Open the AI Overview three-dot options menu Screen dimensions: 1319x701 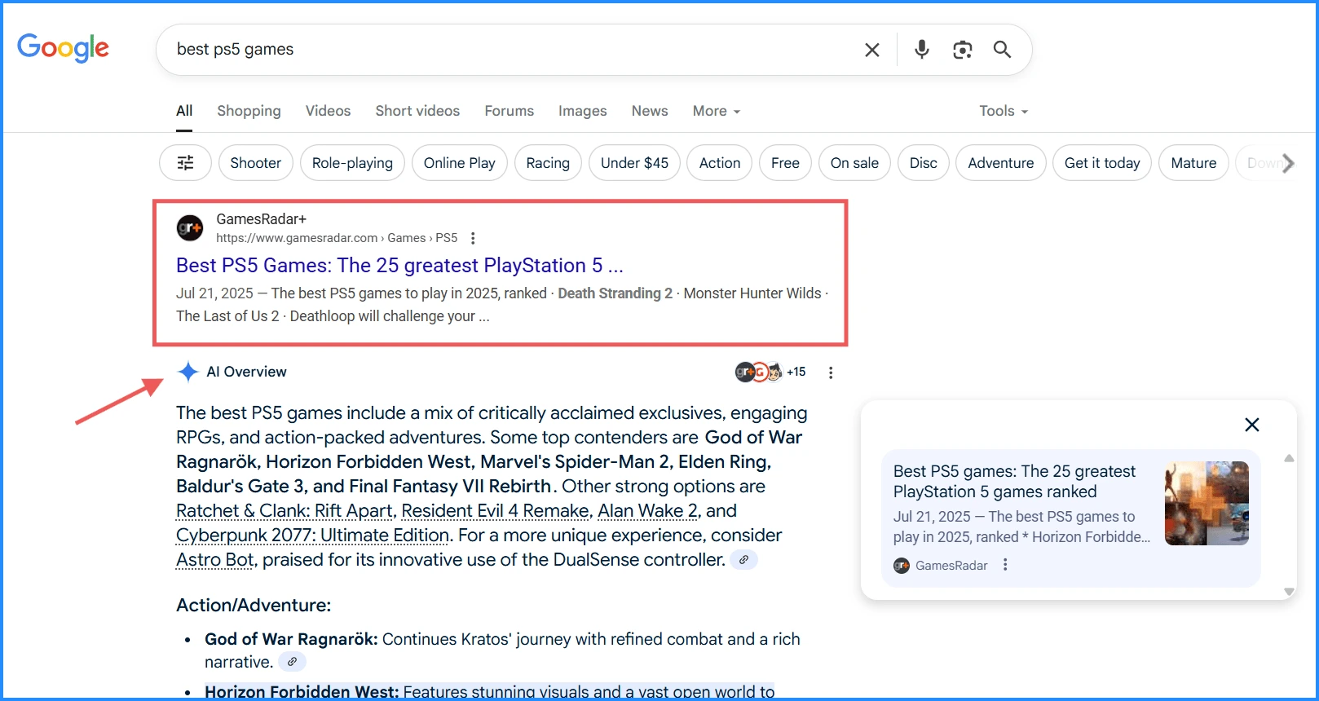coord(831,373)
